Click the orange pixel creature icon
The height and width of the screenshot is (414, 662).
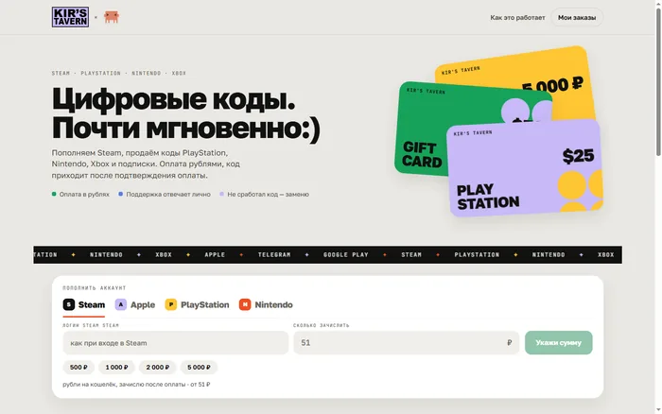(x=112, y=17)
